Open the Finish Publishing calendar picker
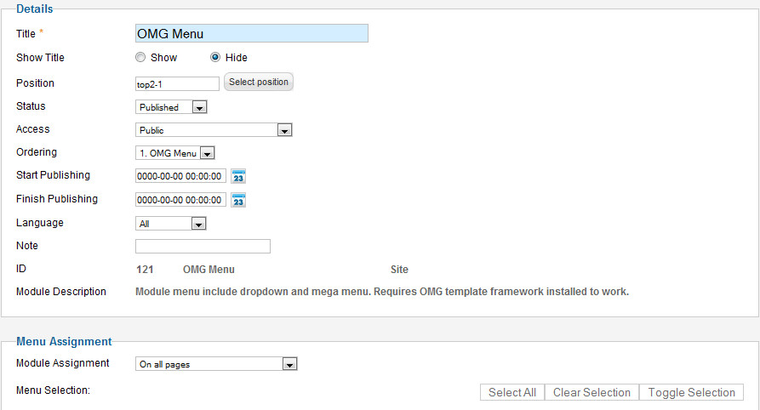760x410 pixels. 238,200
